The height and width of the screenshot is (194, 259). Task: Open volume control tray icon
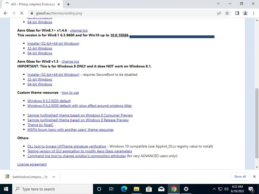226,189
